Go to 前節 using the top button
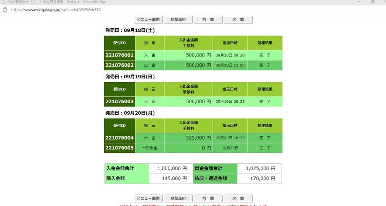Viewport: 386px width, 206px height. 208,20
